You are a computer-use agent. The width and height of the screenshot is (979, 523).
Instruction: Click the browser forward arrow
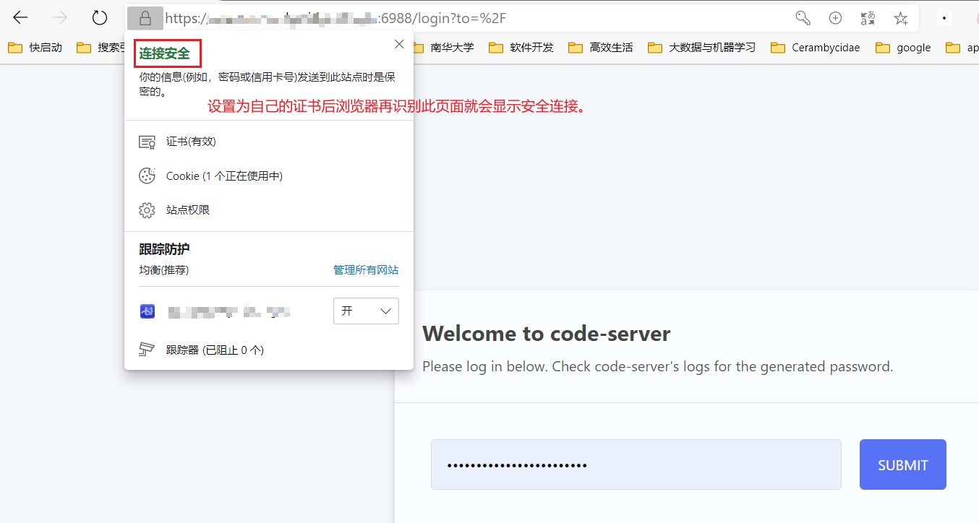pyautogui.click(x=60, y=18)
